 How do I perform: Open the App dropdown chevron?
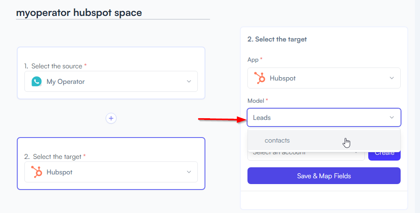click(392, 78)
